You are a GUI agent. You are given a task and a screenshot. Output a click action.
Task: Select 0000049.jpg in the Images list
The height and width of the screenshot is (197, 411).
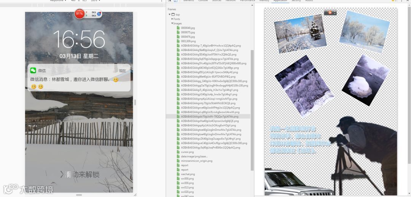click(188, 28)
